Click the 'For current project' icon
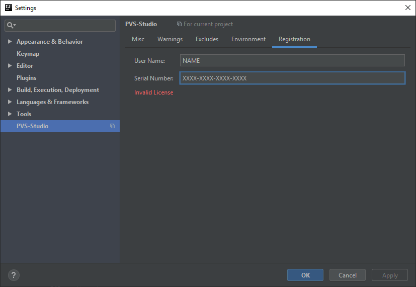The image size is (416, 287). 180,24
